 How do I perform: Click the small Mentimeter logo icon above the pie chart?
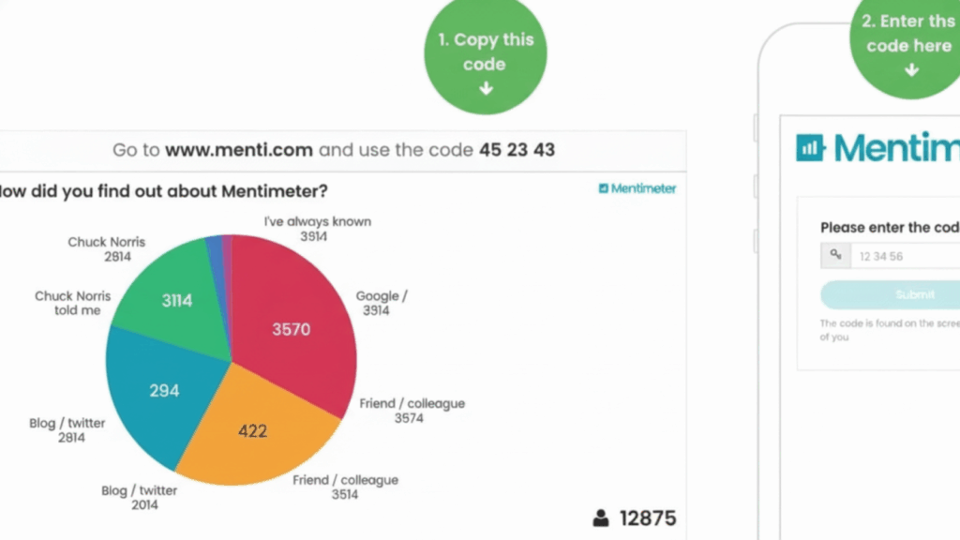coord(604,188)
